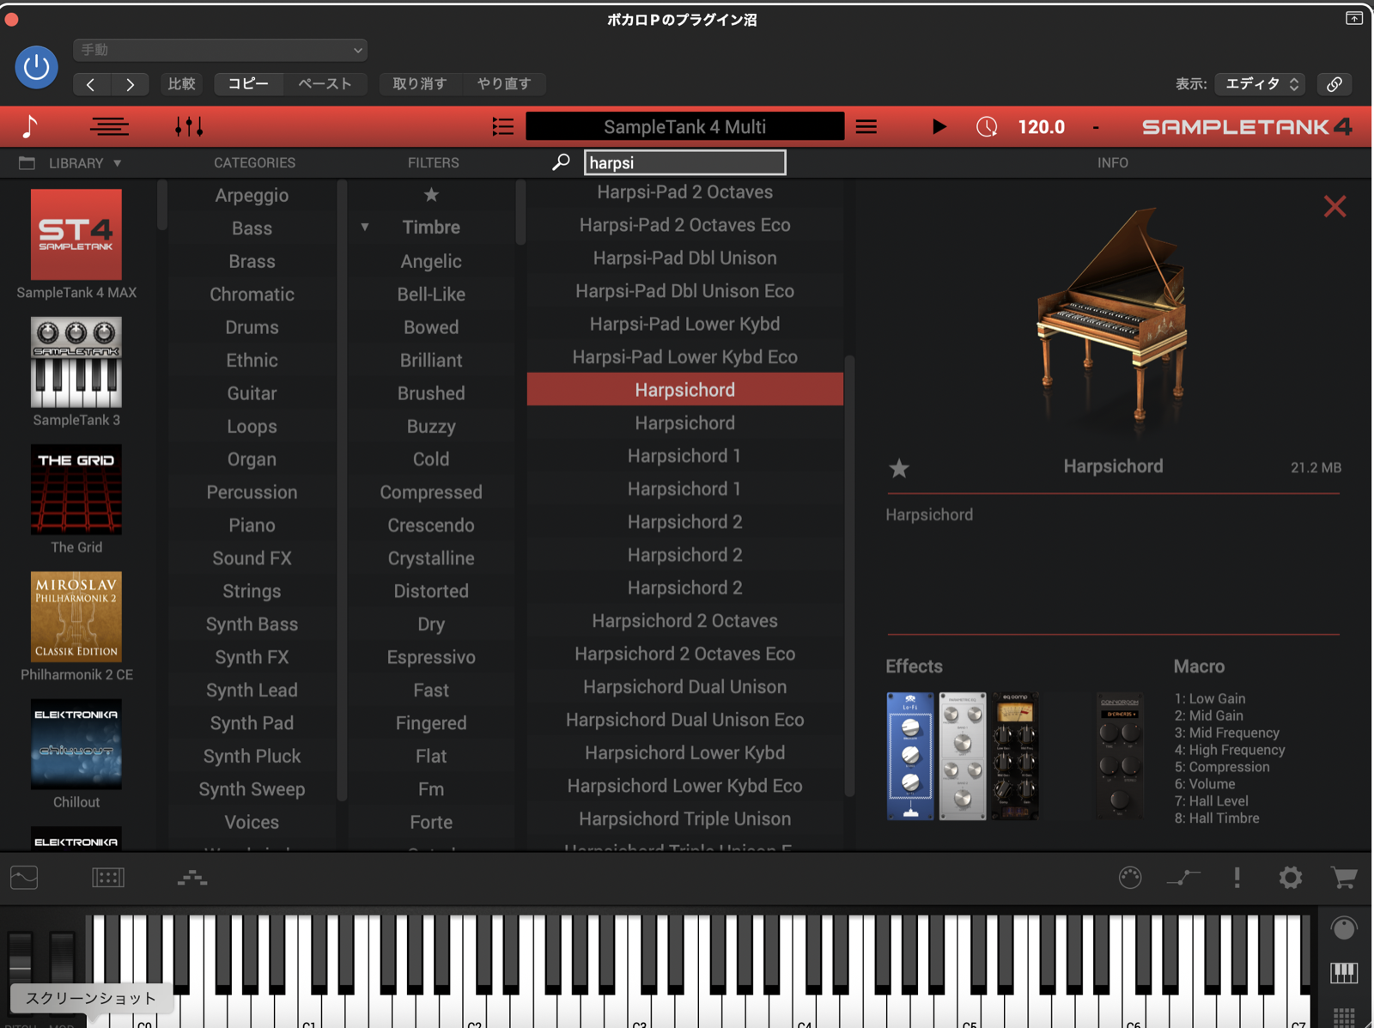The image size is (1374, 1028).
Task: Click the keyboard view icon beside keys
Action: [1344, 973]
